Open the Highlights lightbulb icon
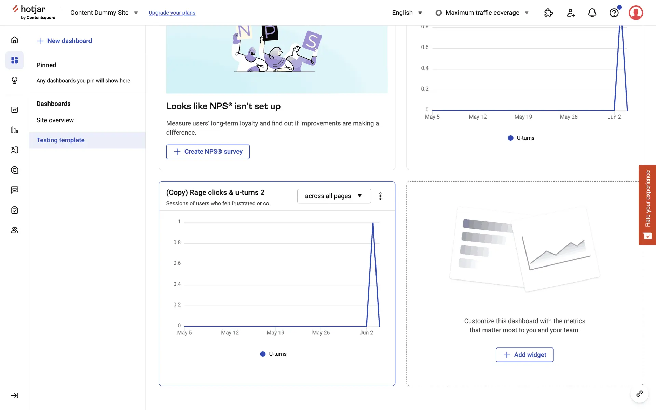This screenshot has height=410, width=656. click(14, 80)
